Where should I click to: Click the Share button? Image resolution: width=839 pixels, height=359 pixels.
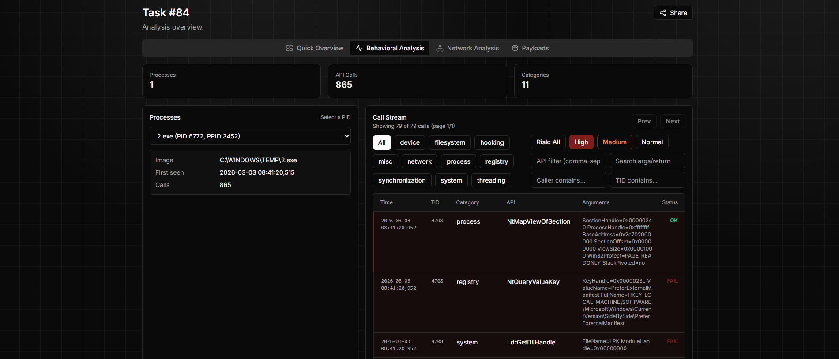pyautogui.click(x=673, y=13)
